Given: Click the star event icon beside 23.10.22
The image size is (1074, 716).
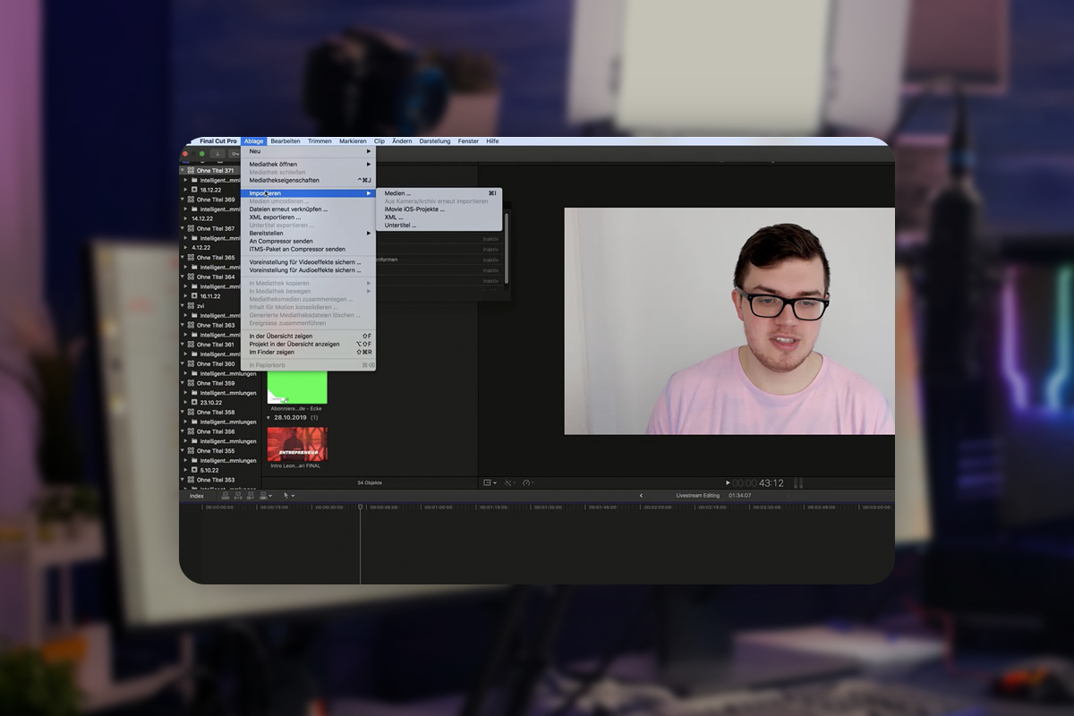Looking at the screenshot, I should (194, 402).
